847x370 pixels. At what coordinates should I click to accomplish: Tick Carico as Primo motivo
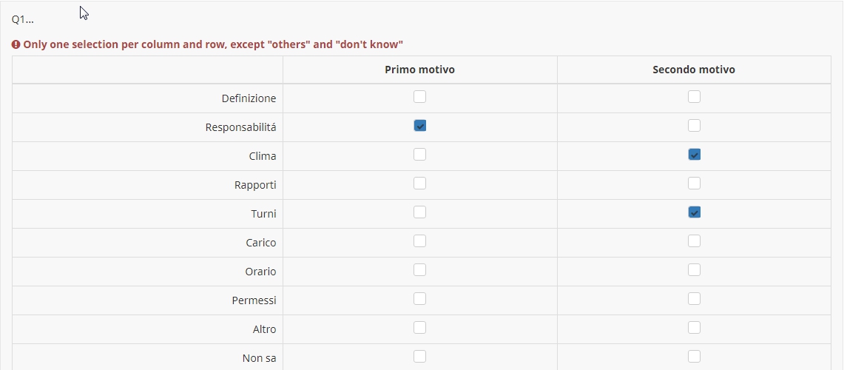(x=419, y=241)
